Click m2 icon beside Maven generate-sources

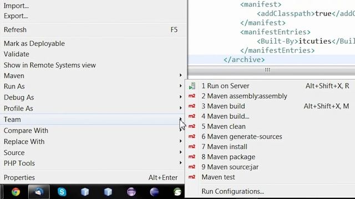tap(192, 137)
